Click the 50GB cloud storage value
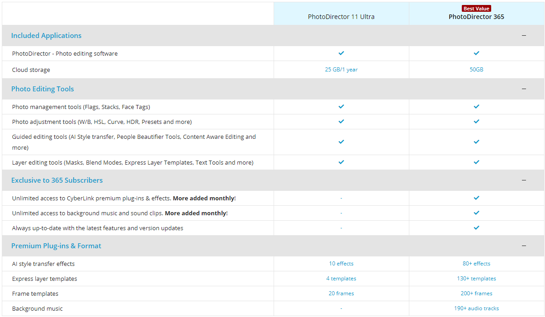545x317 pixels. 476,70
